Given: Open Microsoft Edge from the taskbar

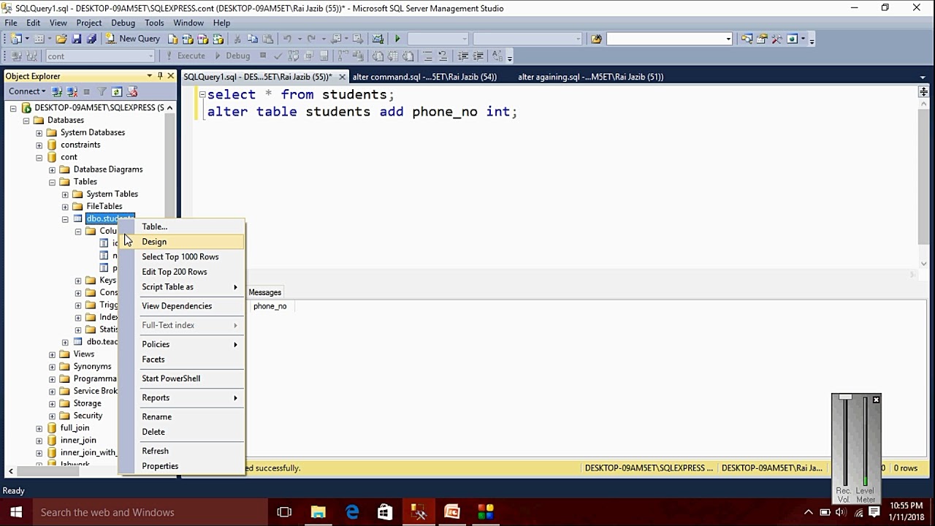Looking at the screenshot, I should (x=352, y=512).
